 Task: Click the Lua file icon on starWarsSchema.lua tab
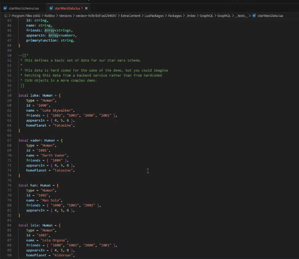click(x=5, y=8)
